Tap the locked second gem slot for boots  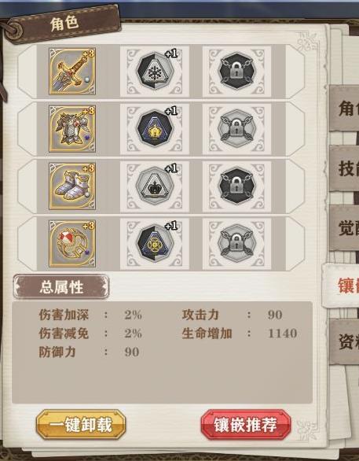[236, 186]
